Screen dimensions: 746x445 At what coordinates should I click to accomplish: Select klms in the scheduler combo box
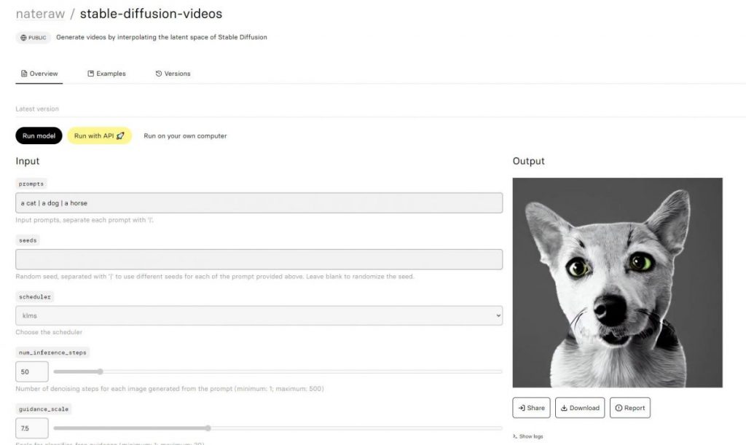(x=259, y=315)
